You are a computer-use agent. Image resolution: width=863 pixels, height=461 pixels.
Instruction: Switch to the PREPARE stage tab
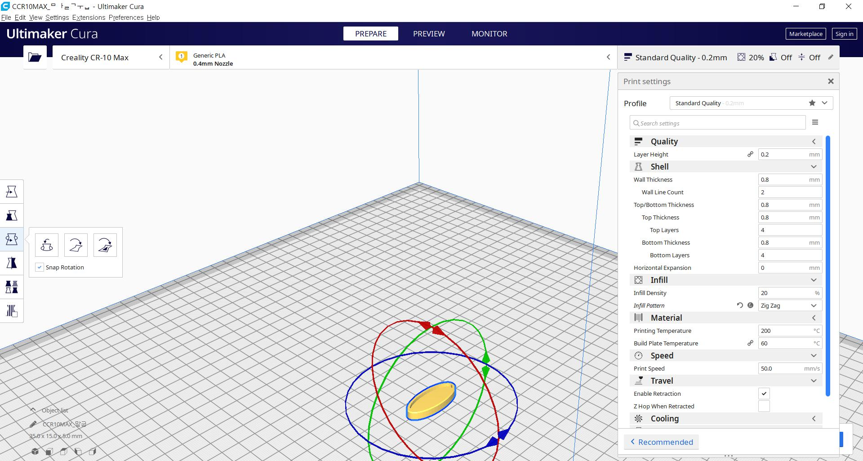(371, 34)
